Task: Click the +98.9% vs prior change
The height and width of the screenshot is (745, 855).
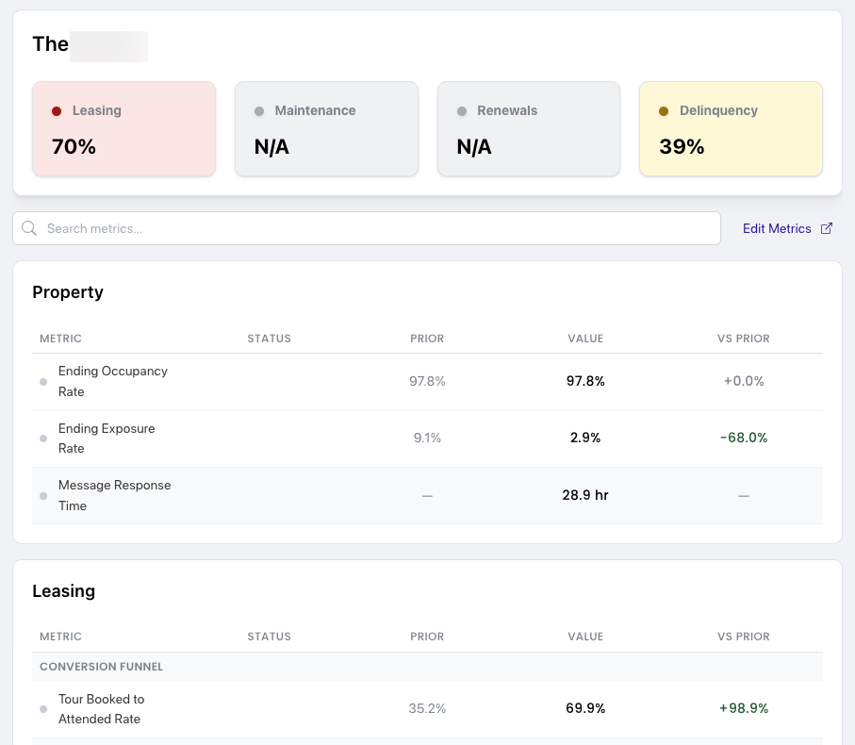Action: pyautogui.click(x=744, y=708)
